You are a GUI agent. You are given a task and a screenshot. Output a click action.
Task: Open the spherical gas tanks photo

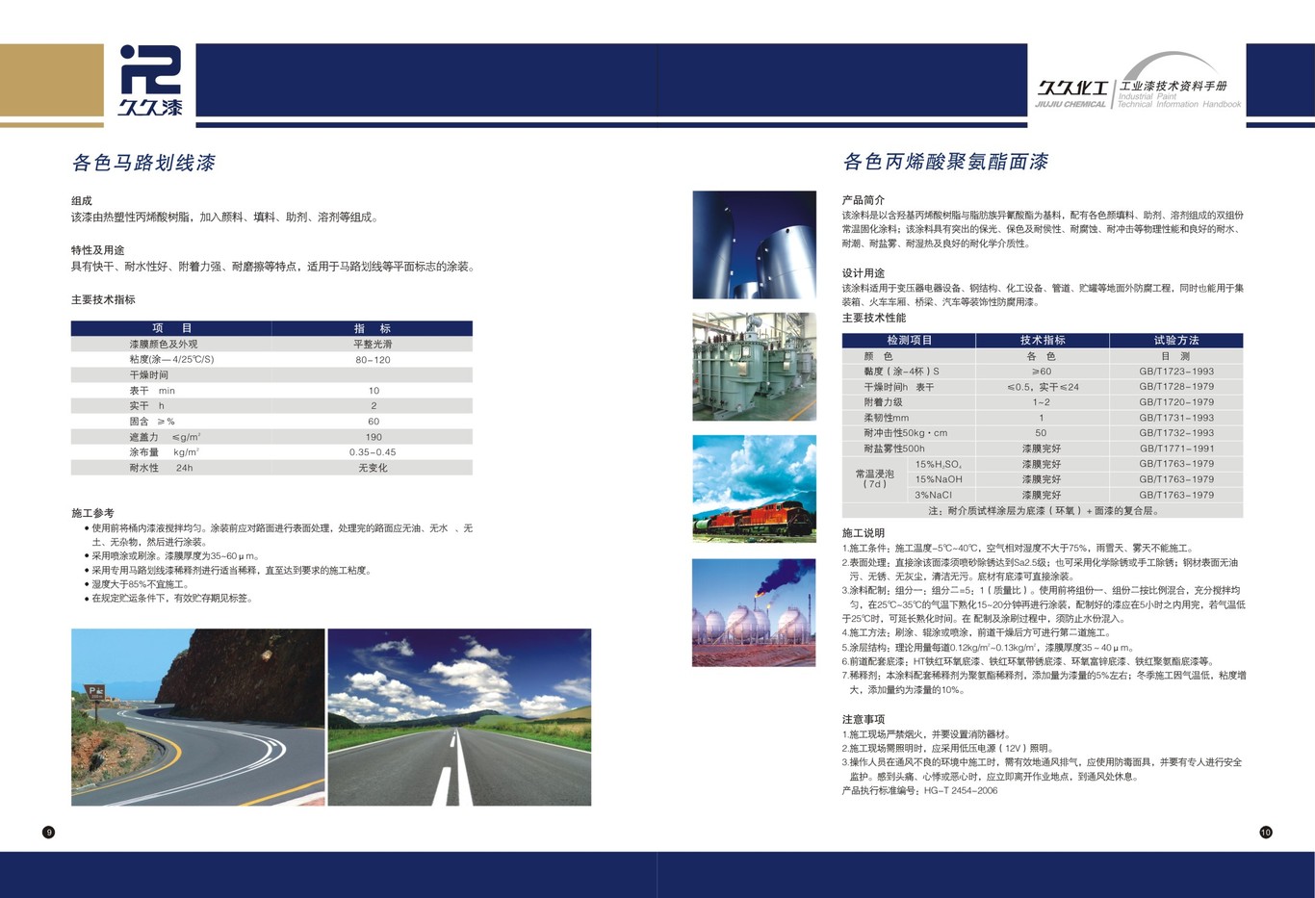[754, 612]
